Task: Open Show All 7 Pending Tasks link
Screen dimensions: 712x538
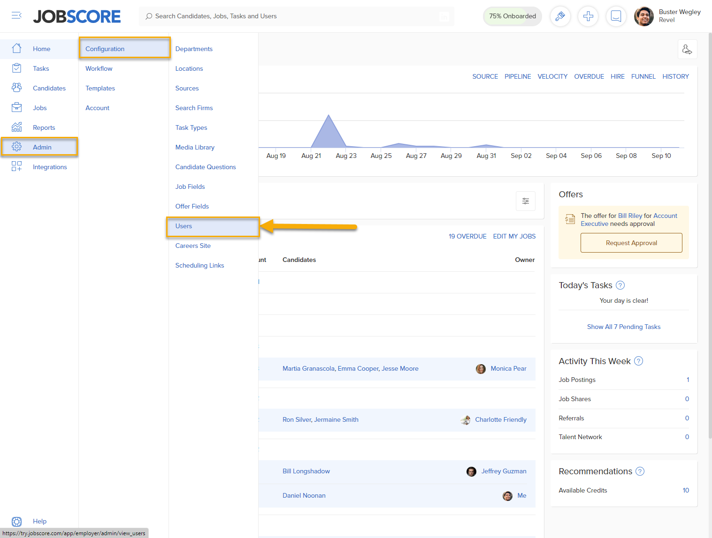Action: [x=623, y=327]
